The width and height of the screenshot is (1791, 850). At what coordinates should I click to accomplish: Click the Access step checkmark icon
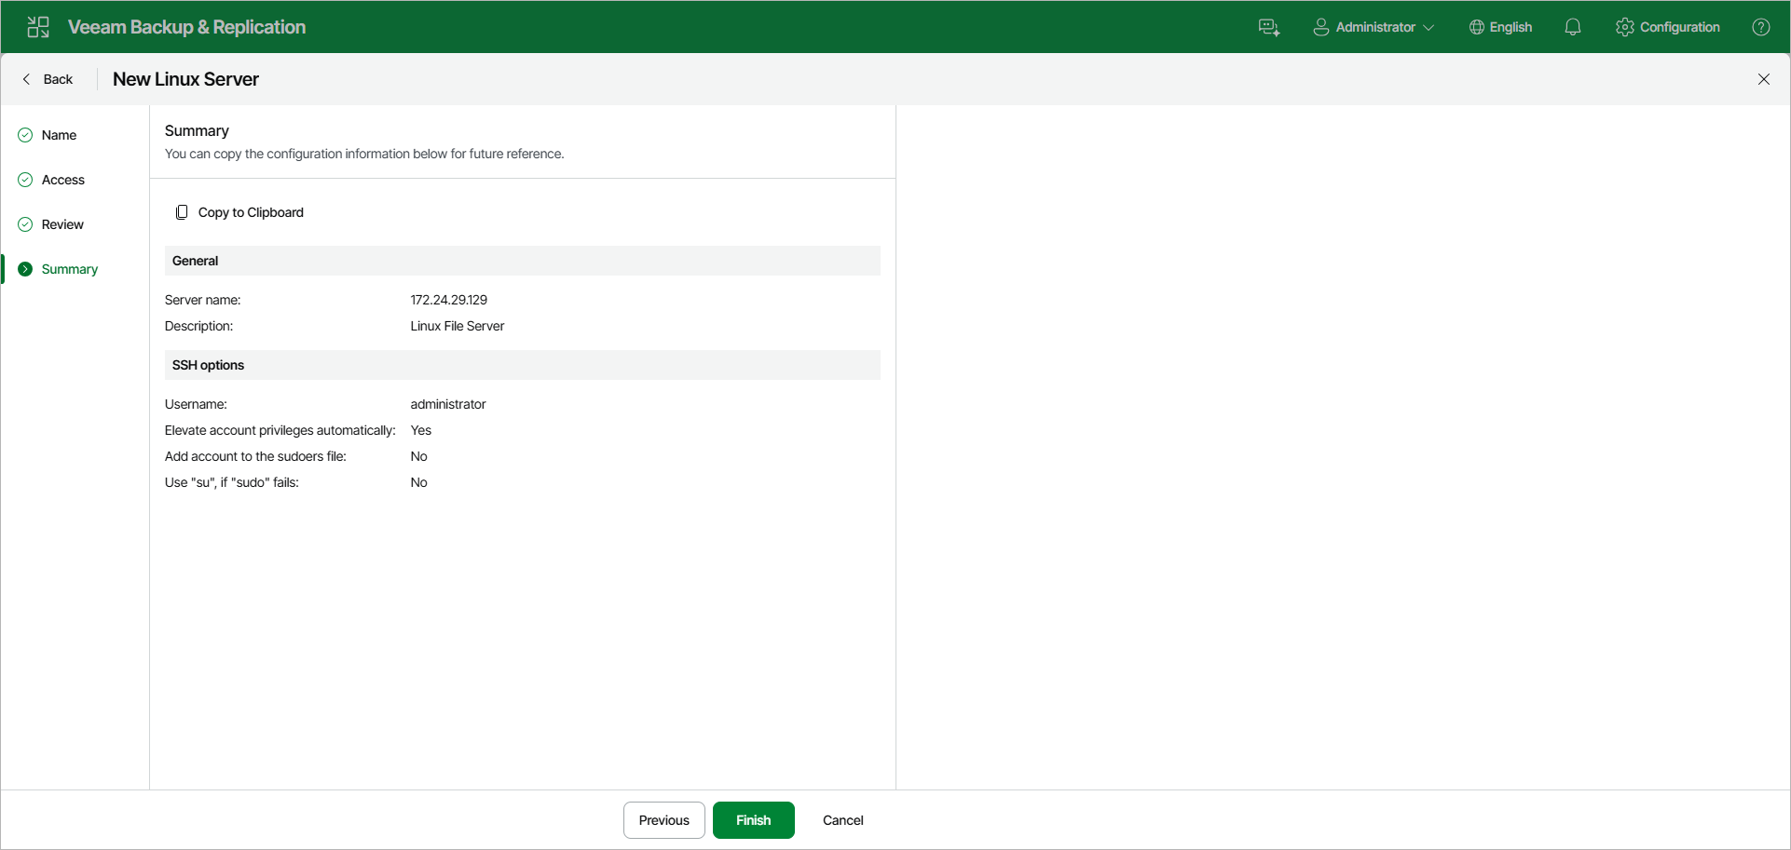click(25, 180)
